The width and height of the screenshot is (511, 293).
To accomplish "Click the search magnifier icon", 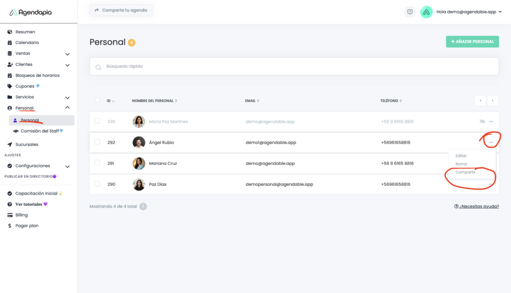I will pyautogui.click(x=98, y=67).
